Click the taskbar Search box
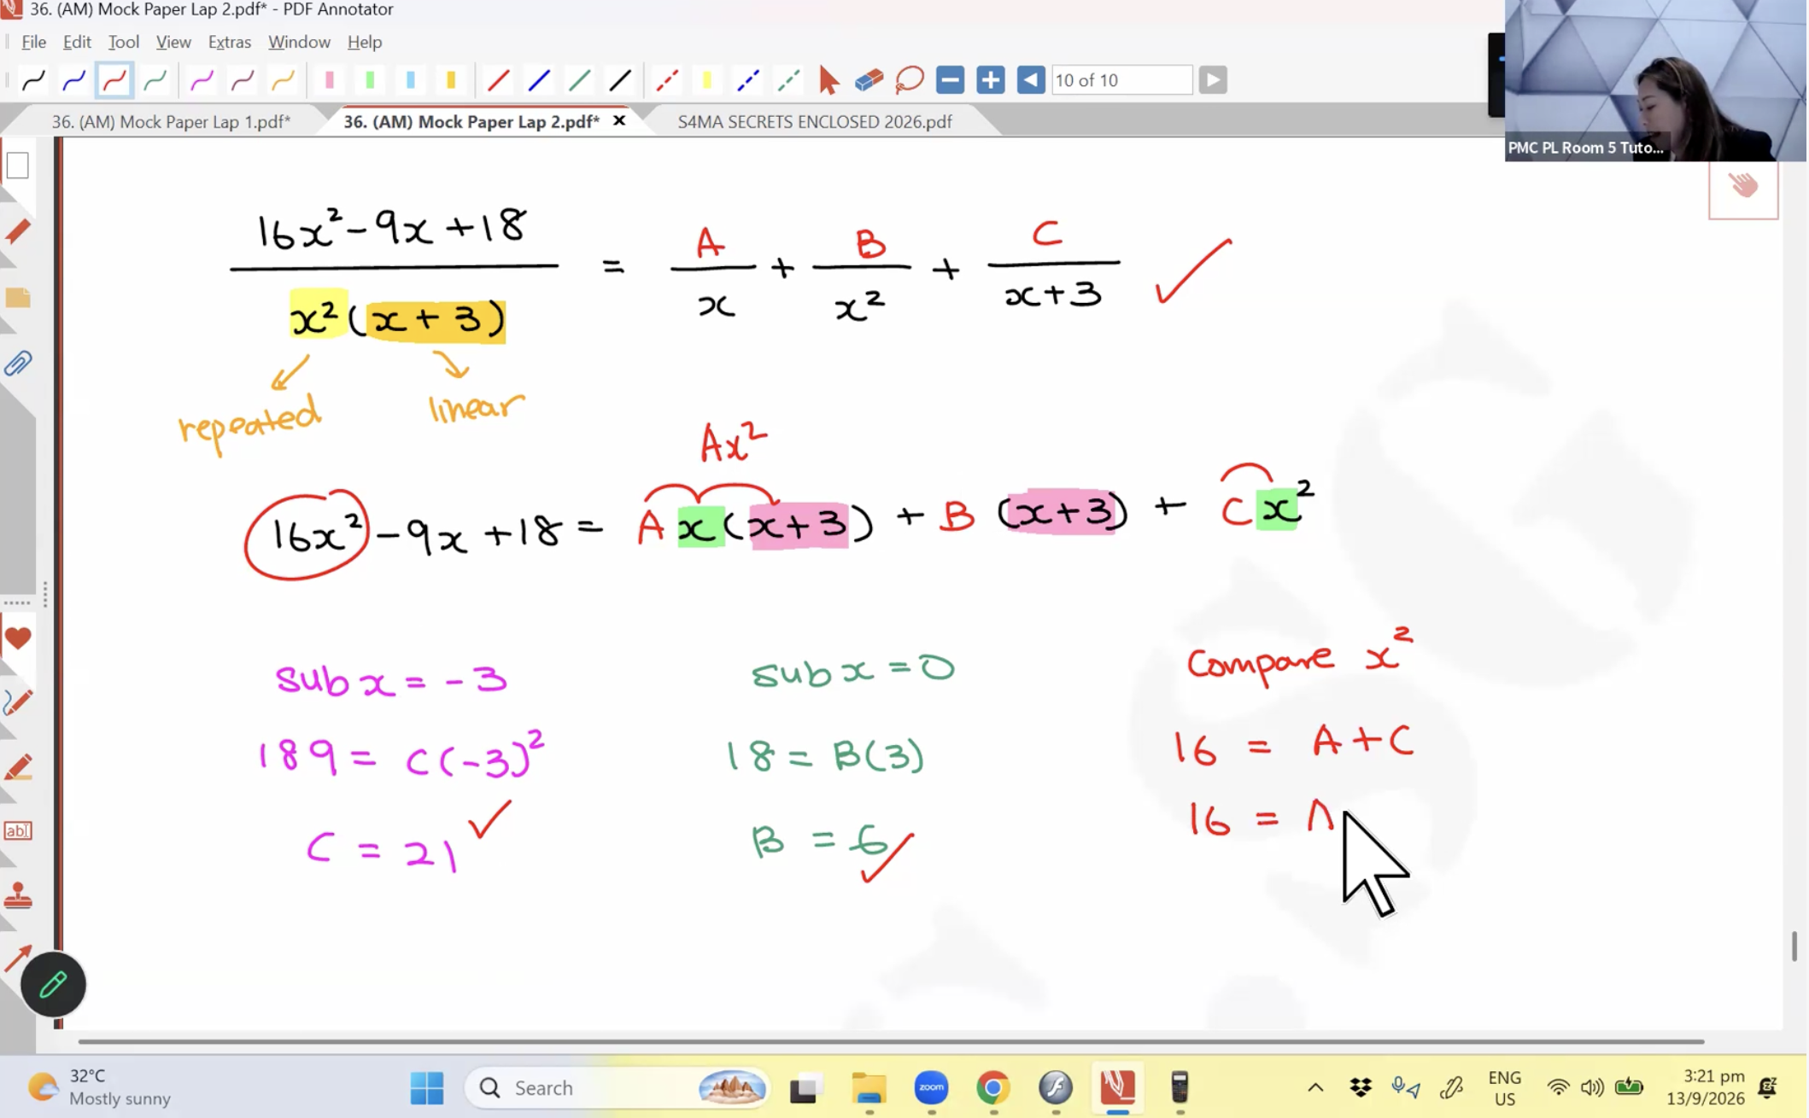 617,1088
